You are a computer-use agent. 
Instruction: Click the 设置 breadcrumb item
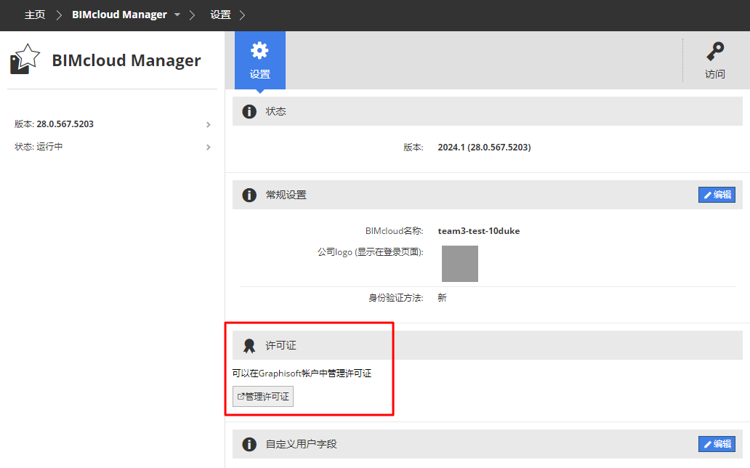point(220,15)
